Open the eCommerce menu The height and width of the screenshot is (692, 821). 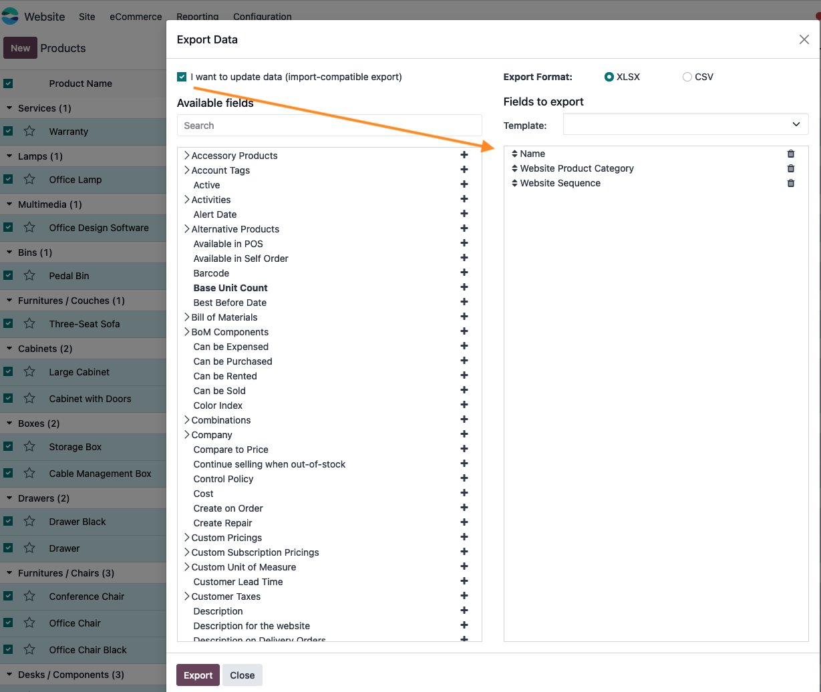coord(136,17)
